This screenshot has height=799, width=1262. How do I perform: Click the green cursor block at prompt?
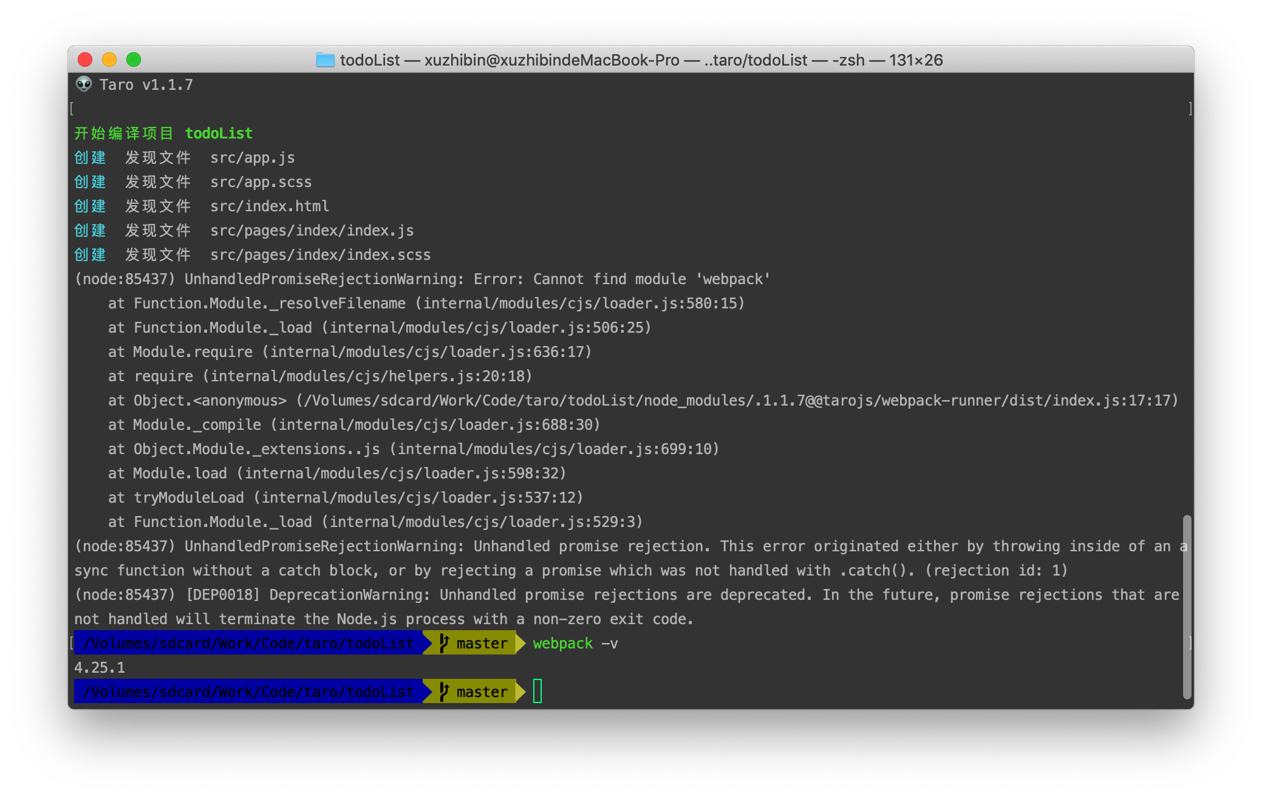point(537,692)
